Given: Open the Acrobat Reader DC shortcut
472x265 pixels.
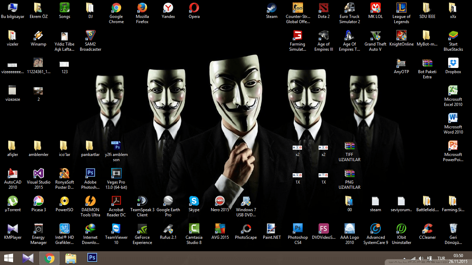Looking at the screenshot, I should 116,206.
